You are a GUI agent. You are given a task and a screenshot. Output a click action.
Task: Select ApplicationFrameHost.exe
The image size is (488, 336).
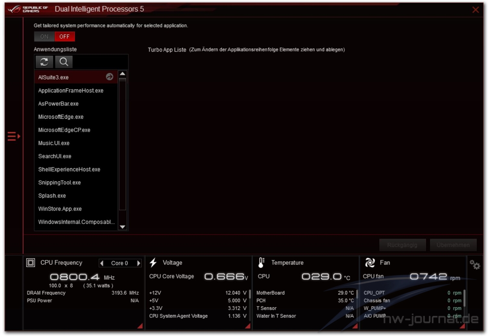(76, 90)
